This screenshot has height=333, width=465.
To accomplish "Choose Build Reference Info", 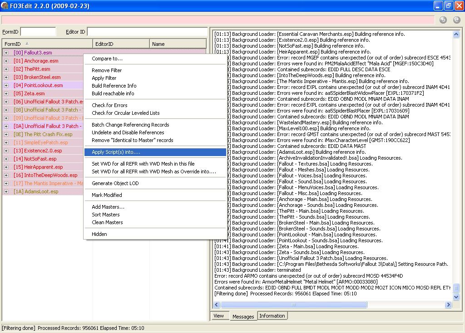I will 155,86.
